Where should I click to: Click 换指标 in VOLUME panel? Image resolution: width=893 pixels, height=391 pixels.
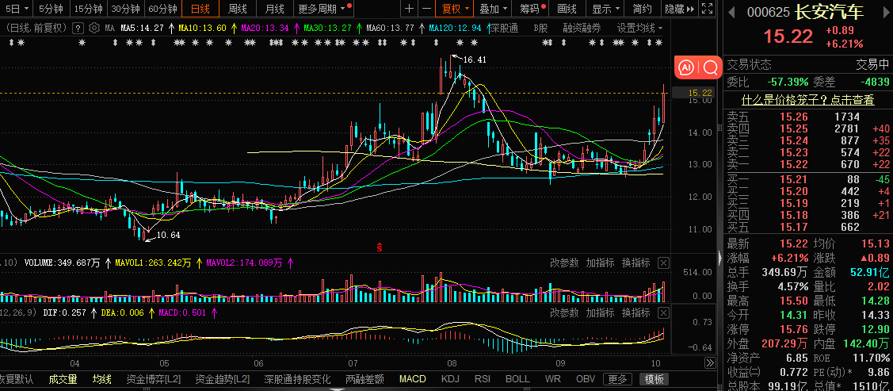(x=635, y=263)
